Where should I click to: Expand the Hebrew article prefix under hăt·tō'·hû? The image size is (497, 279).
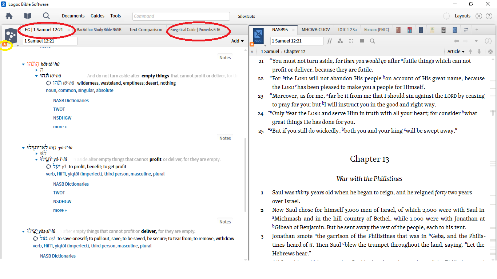[37, 70]
